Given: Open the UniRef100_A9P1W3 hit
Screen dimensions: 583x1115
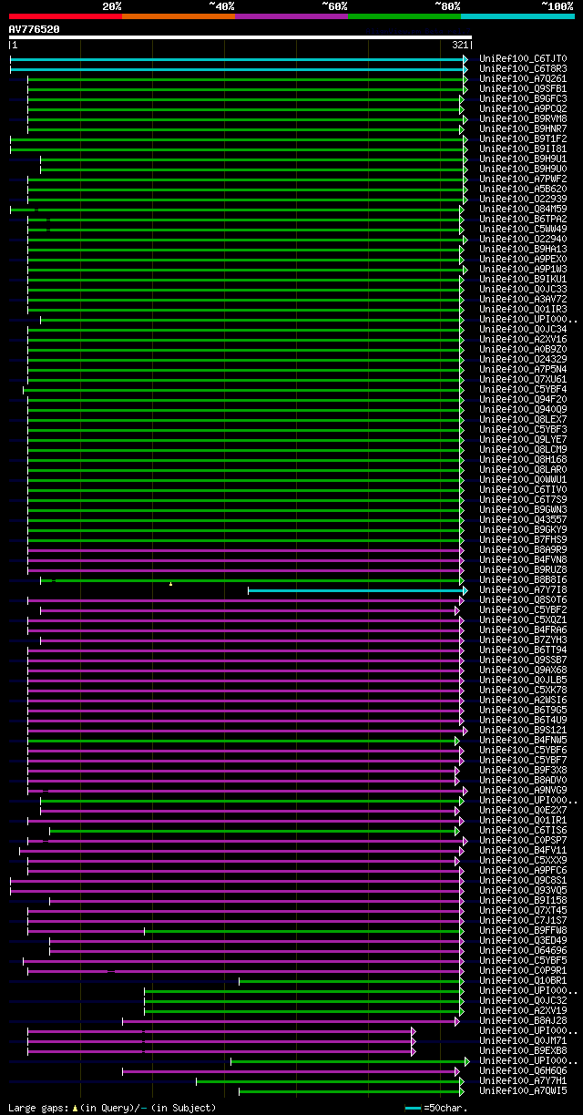Looking at the screenshot, I should [x=523, y=270].
